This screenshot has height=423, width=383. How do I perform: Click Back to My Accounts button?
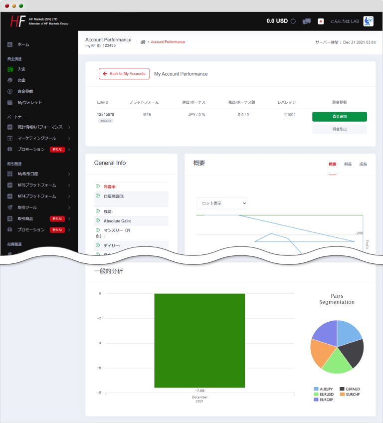124,74
